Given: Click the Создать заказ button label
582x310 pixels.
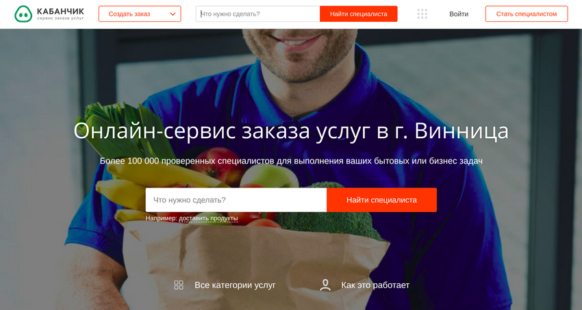Looking at the screenshot, I should pyautogui.click(x=129, y=14).
